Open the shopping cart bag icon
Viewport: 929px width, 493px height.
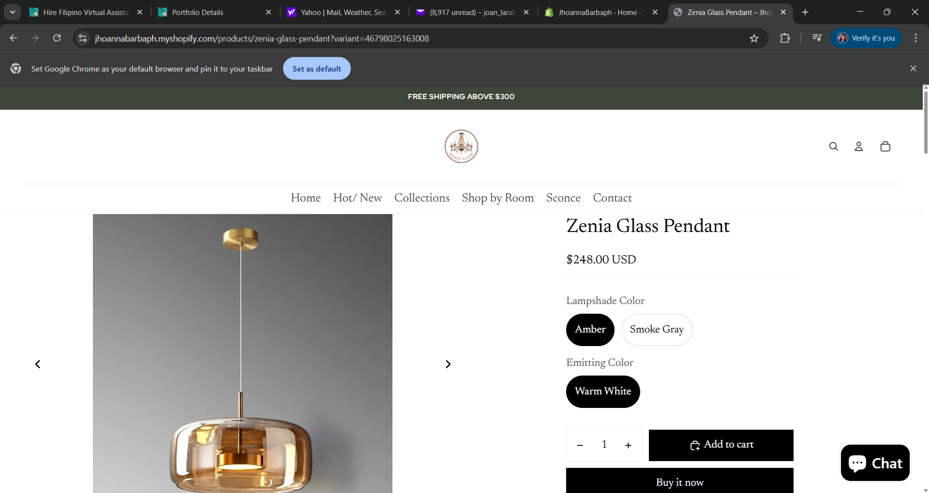coord(885,146)
